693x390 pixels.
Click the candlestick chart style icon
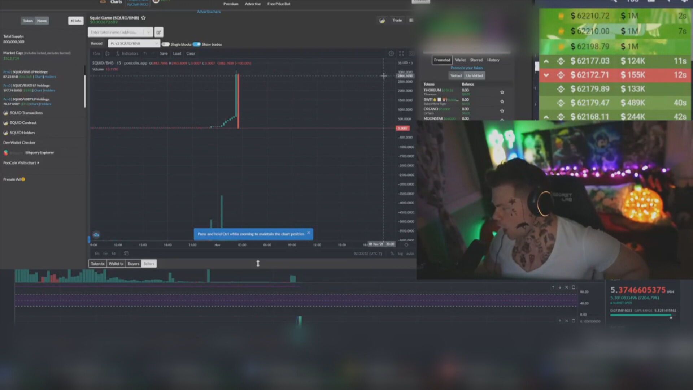pyautogui.click(x=107, y=53)
